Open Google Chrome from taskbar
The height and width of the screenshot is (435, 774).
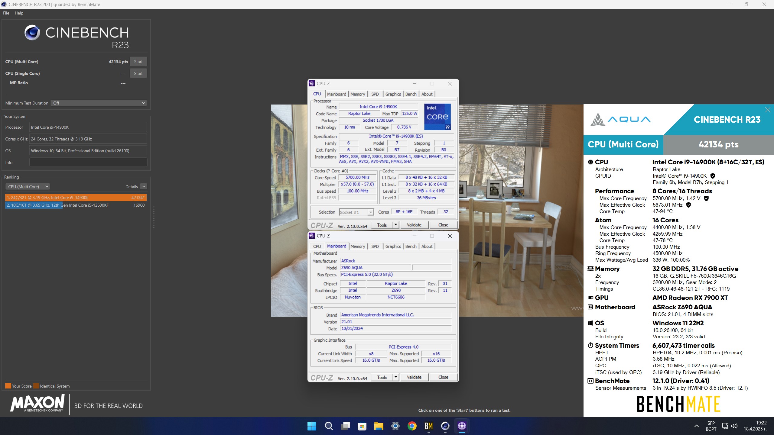(x=412, y=426)
